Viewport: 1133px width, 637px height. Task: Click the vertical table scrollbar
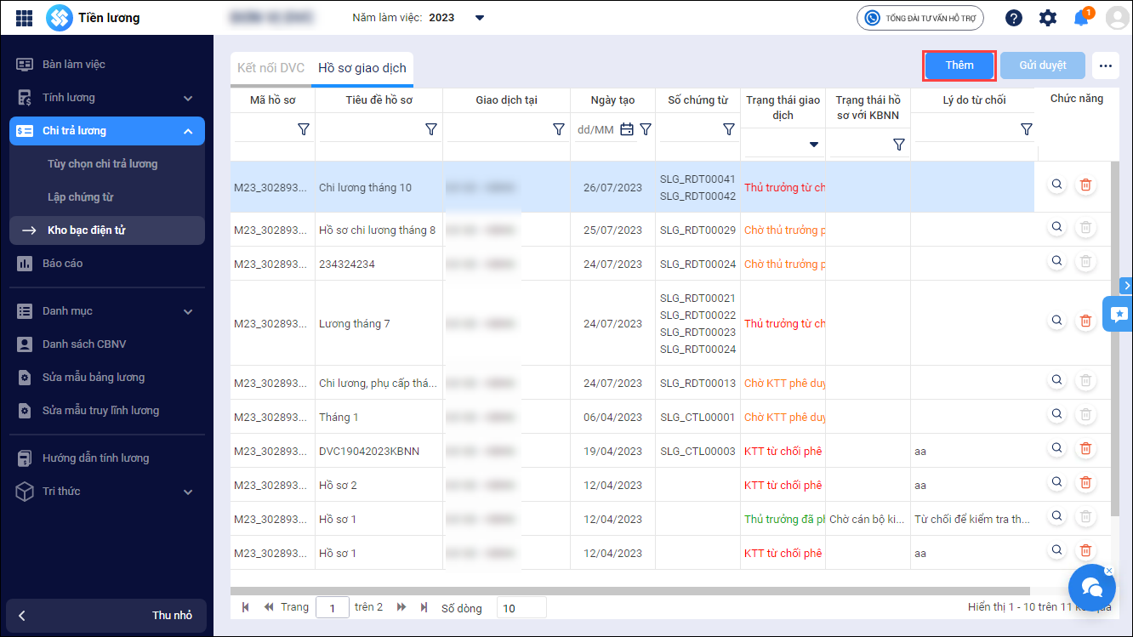pyautogui.click(x=1114, y=340)
